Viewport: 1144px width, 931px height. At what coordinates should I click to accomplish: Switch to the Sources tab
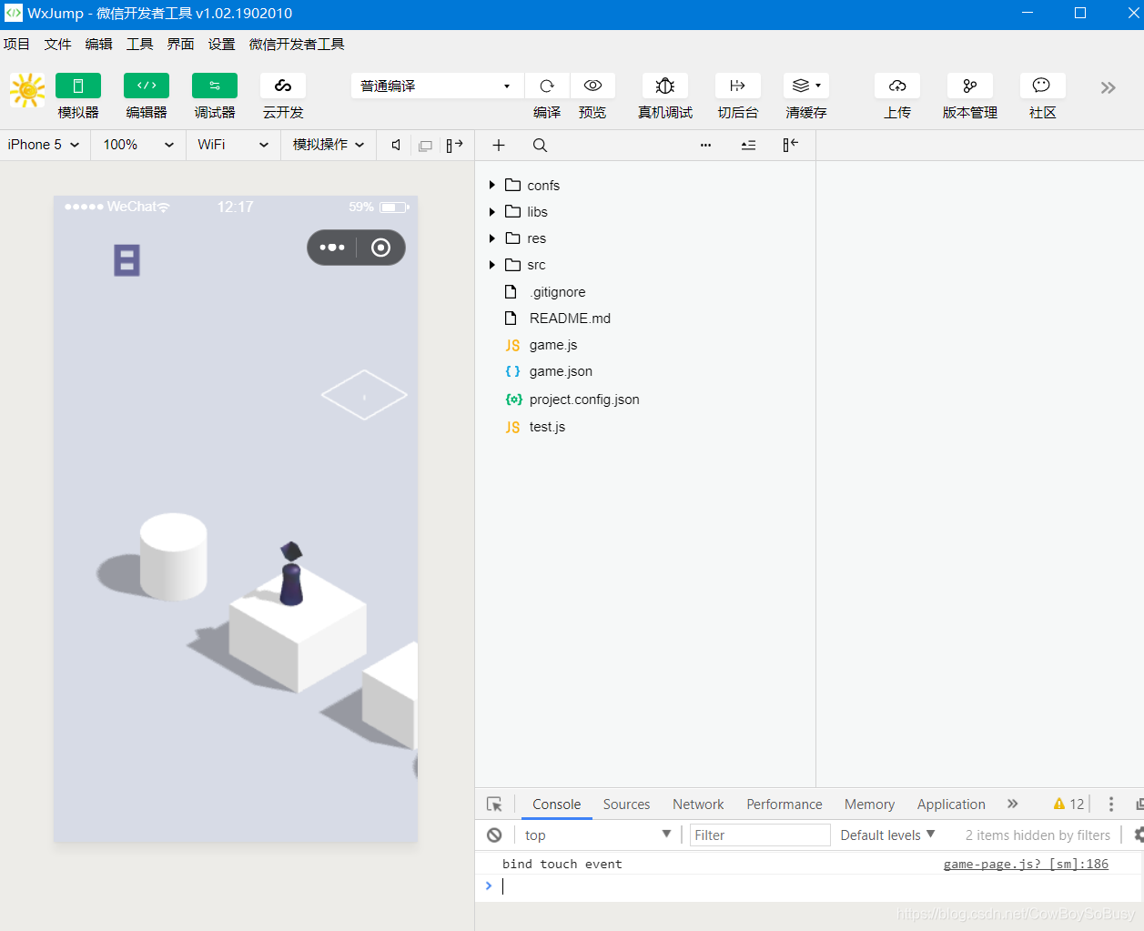[x=626, y=805]
